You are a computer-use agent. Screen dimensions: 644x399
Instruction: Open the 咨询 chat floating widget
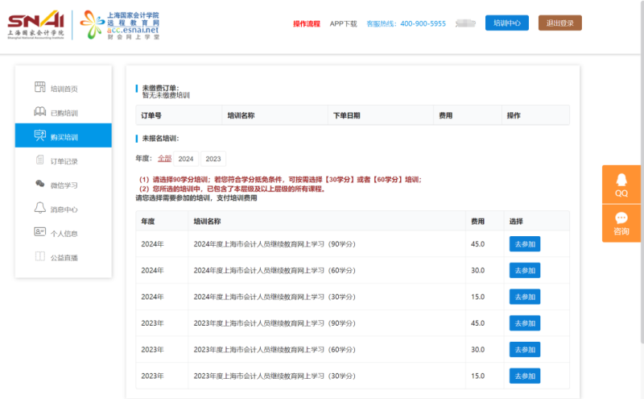621,223
